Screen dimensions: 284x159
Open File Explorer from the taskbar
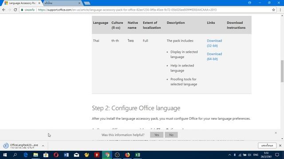tap(35, 155)
